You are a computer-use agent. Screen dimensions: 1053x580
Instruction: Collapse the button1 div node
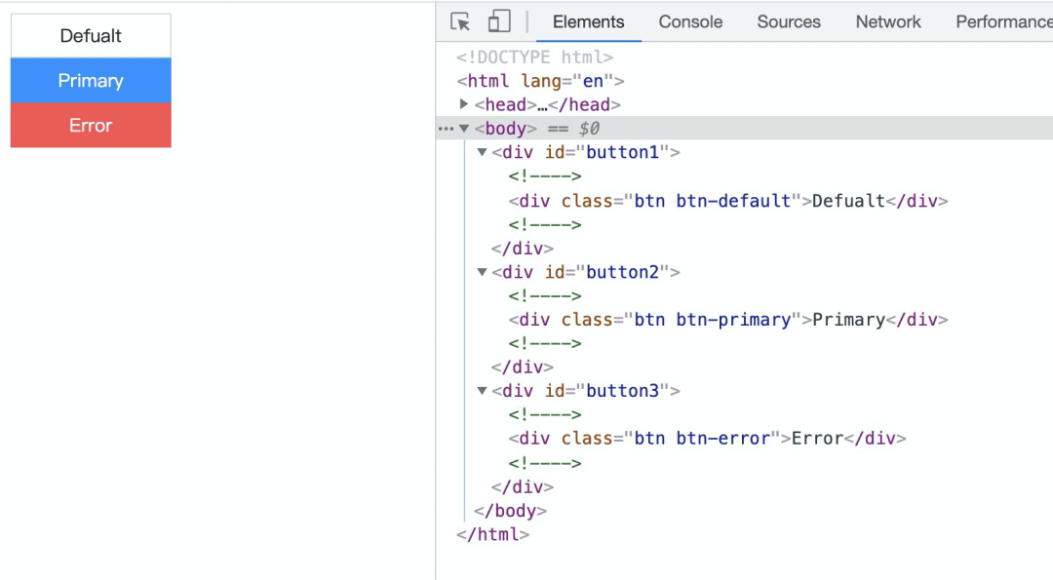point(482,152)
